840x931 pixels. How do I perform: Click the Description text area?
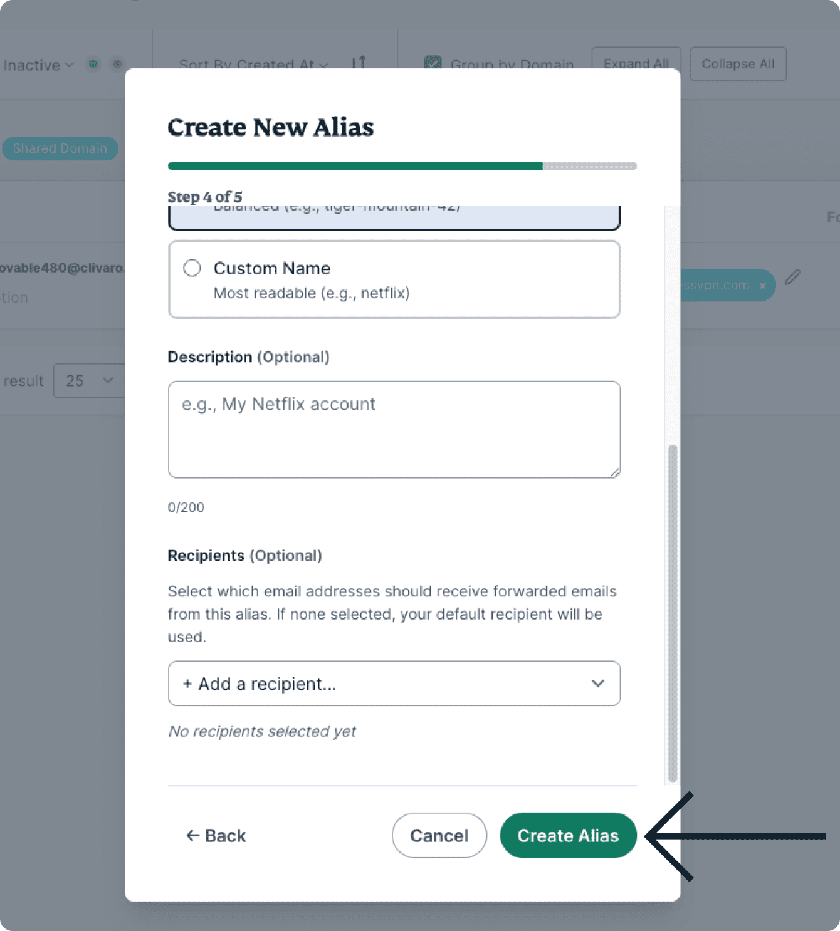(394, 429)
